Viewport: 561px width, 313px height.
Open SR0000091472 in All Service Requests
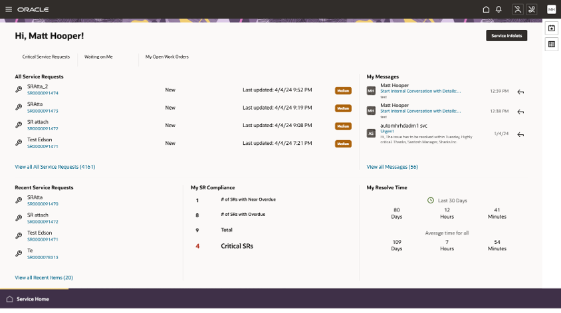(43, 128)
